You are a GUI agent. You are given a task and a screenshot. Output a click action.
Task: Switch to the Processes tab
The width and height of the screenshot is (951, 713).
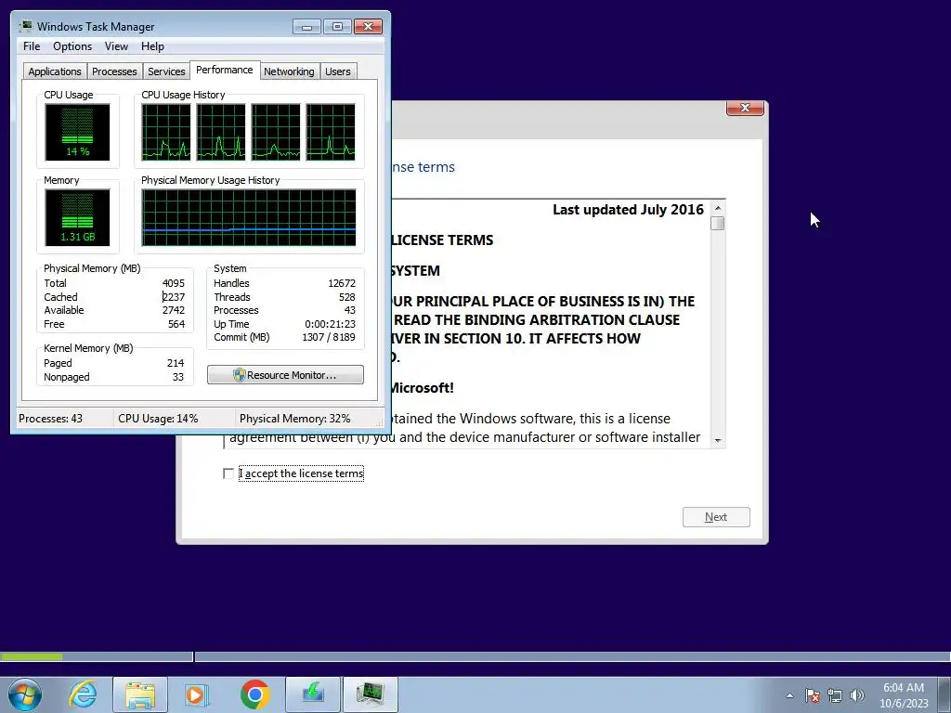pyautogui.click(x=114, y=71)
